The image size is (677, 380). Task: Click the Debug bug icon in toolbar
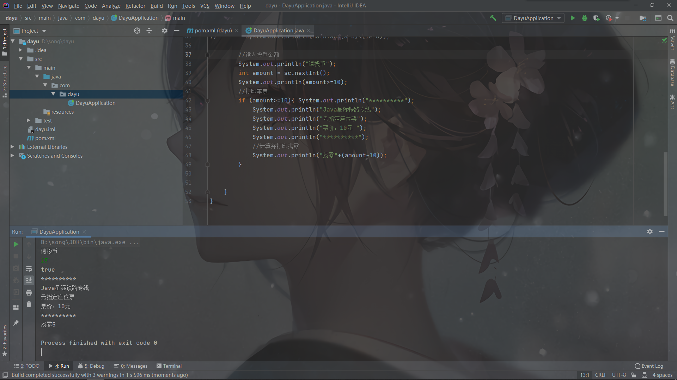pyautogui.click(x=585, y=18)
